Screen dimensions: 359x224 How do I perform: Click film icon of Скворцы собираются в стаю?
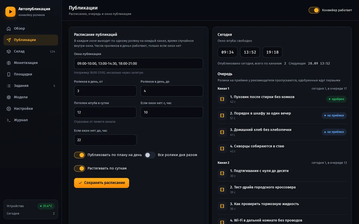pyautogui.click(x=222, y=148)
